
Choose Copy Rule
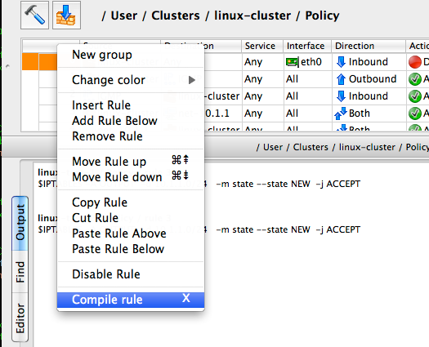[131, 202]
